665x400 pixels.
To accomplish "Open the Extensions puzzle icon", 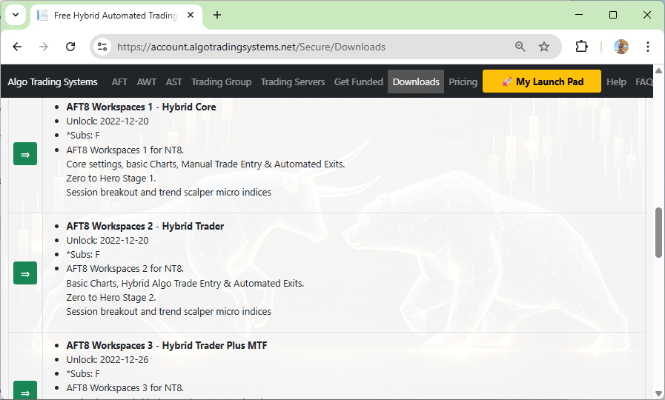I will coord(581,47).
